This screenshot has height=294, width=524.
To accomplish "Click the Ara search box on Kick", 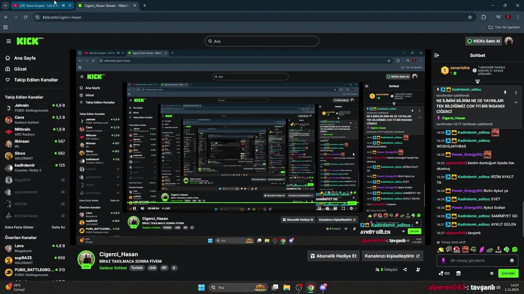I will point(262,41).
